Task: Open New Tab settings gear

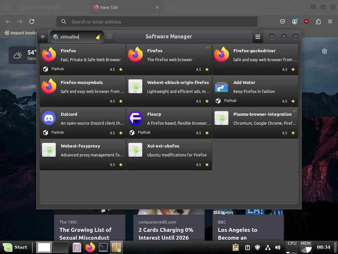Action: tap(324, 51)
